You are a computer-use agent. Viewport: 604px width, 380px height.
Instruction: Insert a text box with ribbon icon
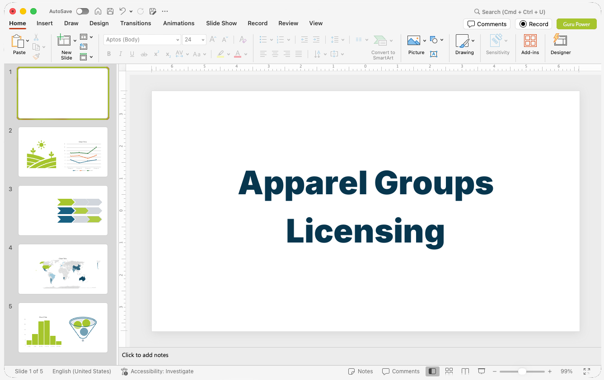[434, 54]
